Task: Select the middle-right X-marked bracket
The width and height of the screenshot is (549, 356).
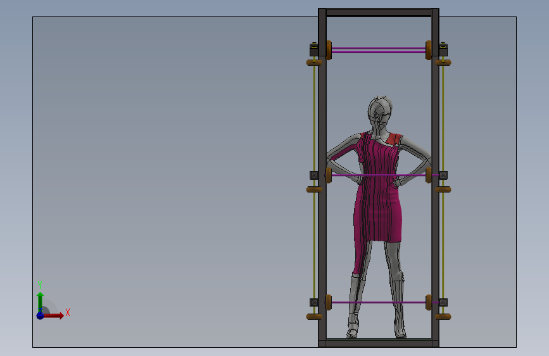Action: pyautogui.click(x=443, y=175)
